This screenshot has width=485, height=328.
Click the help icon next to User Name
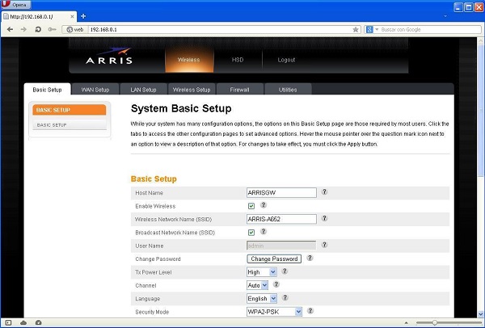(x=324, y=245)
